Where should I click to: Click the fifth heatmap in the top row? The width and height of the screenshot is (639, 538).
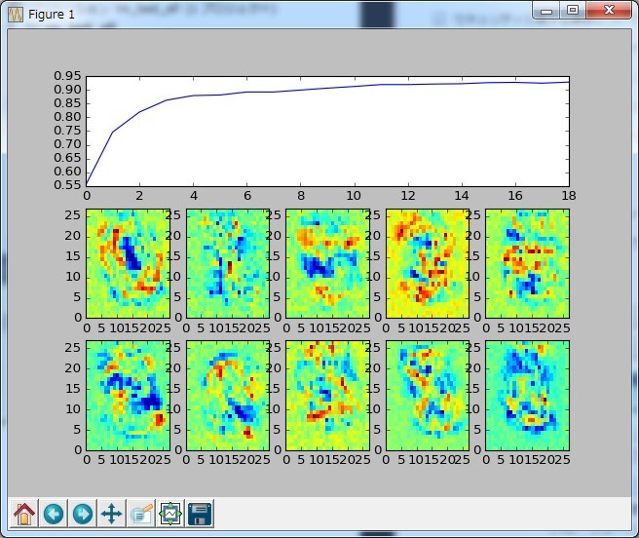coord(527,263)
